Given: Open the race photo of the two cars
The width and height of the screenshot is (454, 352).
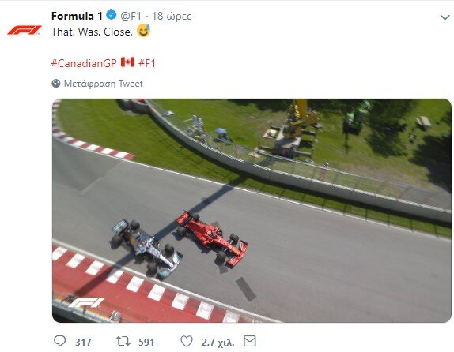Looking at the screenshot, I should coord(252,211).
